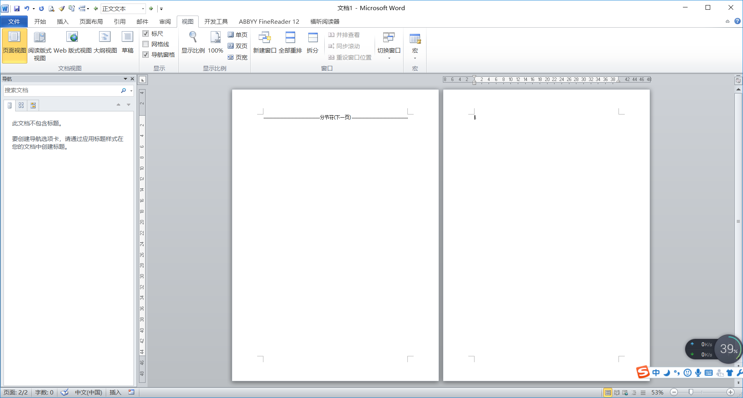Open the Undo history dropdown arrow
The width and height of the screenshot is (743, 398).
pyautogui.click(x=34, y=8)
